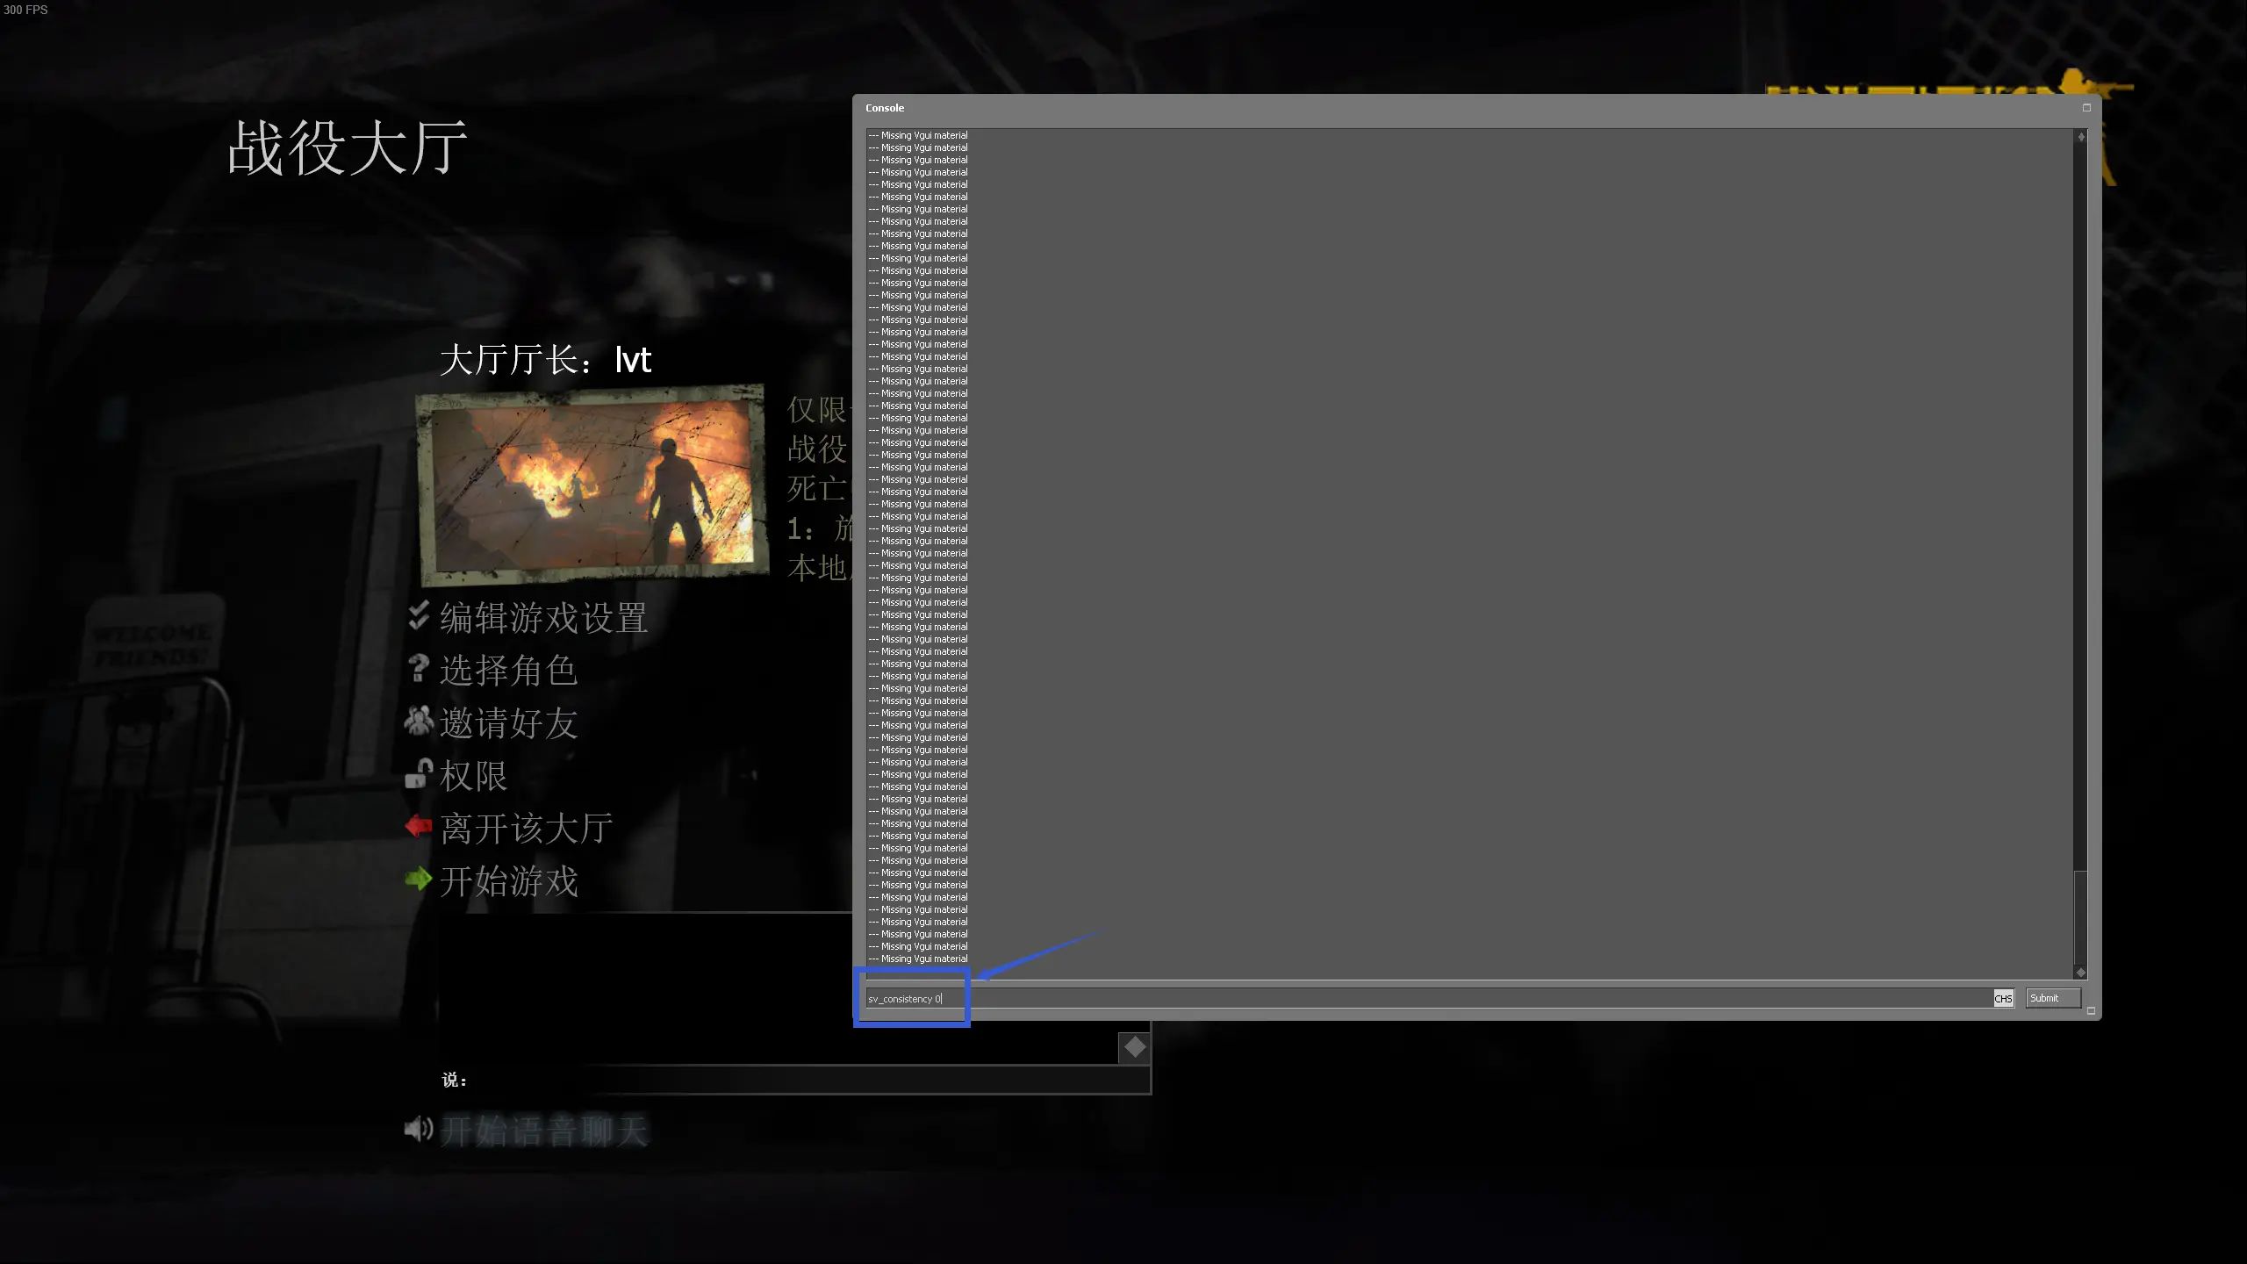Viewport: 2247px width, 1264px height.
Task: Click the diamond/gem icon in lobby
Action: point(1134,1048)
